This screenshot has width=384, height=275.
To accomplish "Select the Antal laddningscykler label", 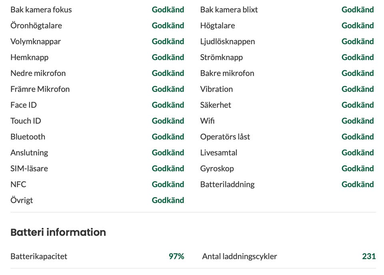I will (x=240, y=256).
